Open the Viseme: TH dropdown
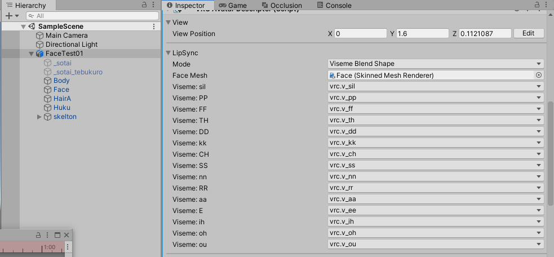Image resolution: width=554 pixels, height=257 pixels. (436, 120)
